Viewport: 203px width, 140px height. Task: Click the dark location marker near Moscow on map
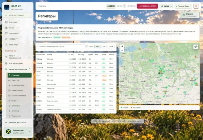click(x=159, y=73)
